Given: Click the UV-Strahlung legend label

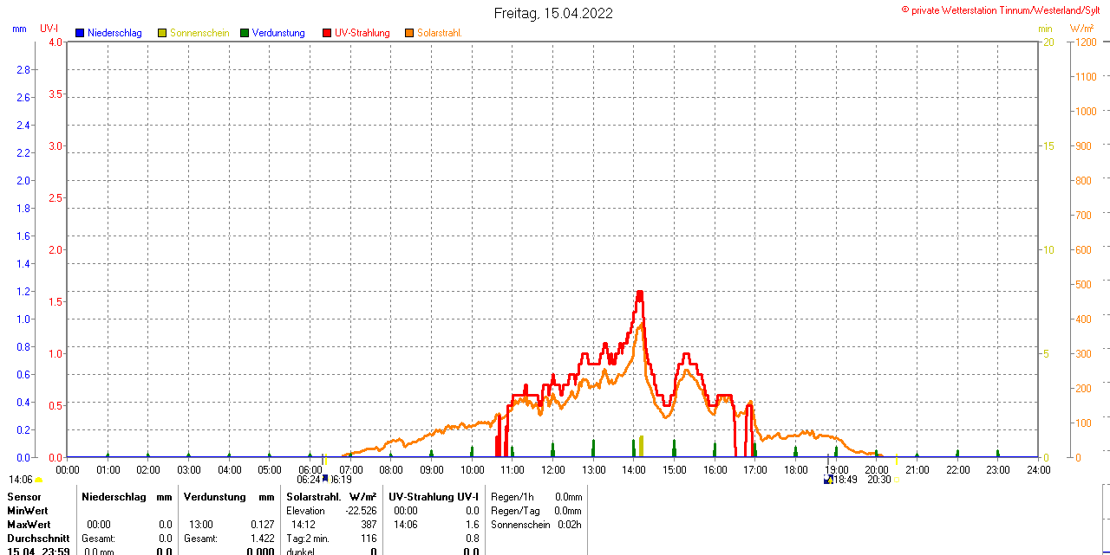Looking at the screenshot, I should click(362, 33).
